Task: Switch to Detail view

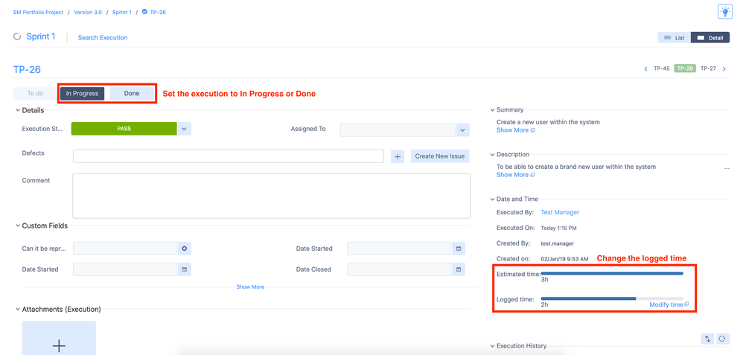Action: [709, 37]
